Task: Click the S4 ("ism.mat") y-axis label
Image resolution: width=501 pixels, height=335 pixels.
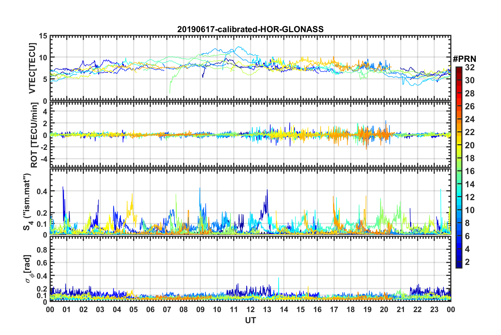Action: (28, 202)
